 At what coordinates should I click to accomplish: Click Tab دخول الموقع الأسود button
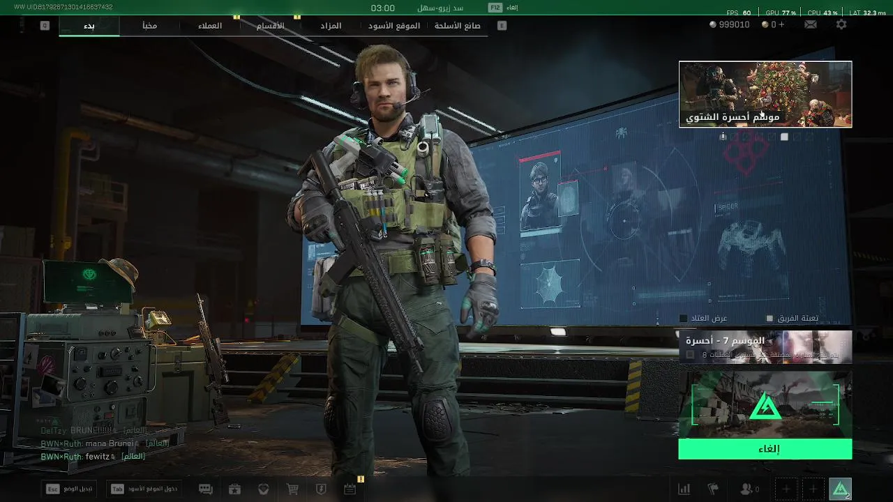(x=144, y=489)
